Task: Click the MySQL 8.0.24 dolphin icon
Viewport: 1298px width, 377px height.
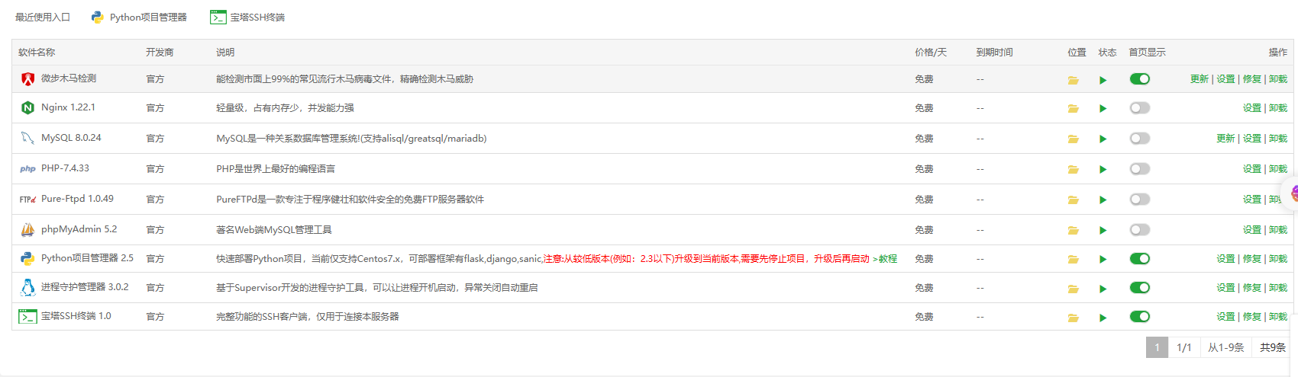Action: coord(27,138)
